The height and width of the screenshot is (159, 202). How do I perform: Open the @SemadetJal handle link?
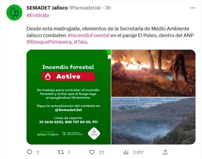point(85,8)
